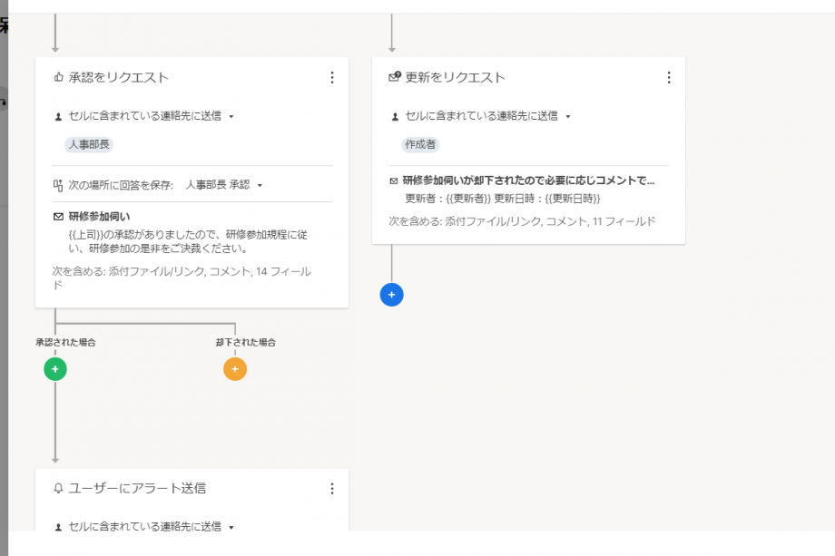The height and width of the screenshot is (556, 835).
Task: Click the bell icon on ユーザーにアラート送信 card
Action: (x=56, y=488)
